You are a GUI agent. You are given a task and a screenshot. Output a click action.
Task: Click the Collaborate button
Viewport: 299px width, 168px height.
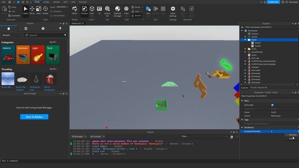pos(273,2)
